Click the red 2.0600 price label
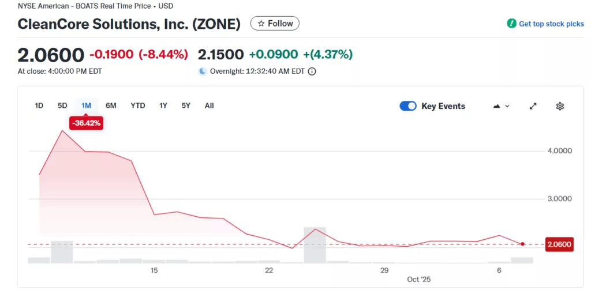Viewport: 591px width, 290px height. [559, 244]
